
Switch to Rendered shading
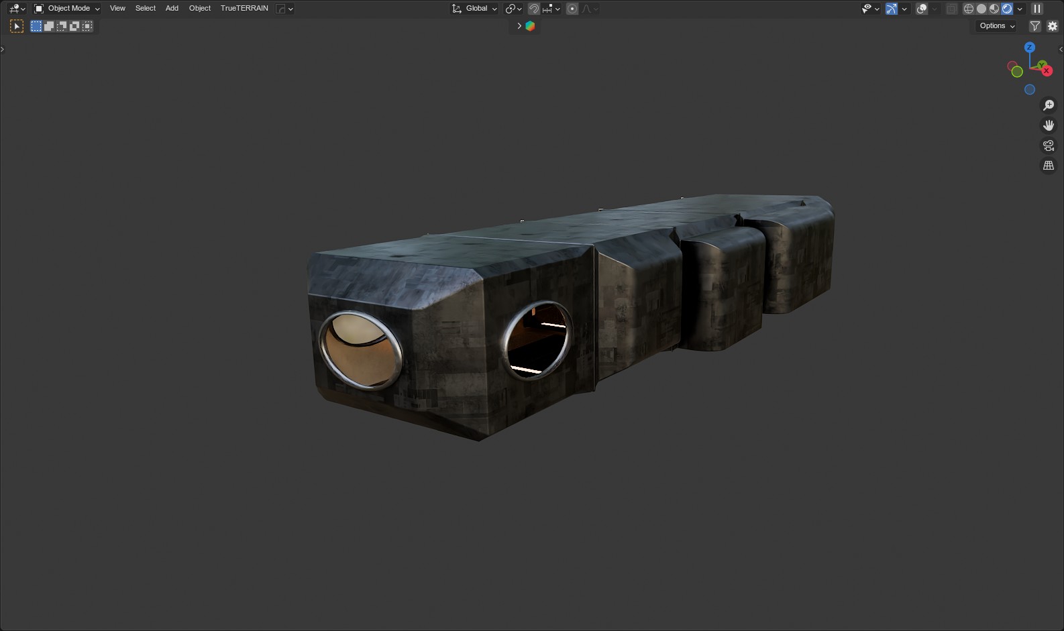coord(1007,9)
